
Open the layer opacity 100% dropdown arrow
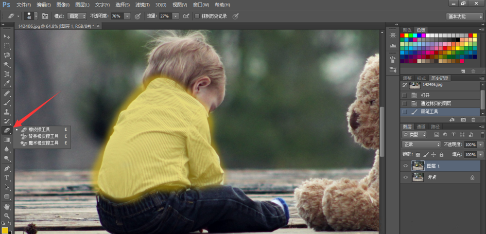pos(481,144)
